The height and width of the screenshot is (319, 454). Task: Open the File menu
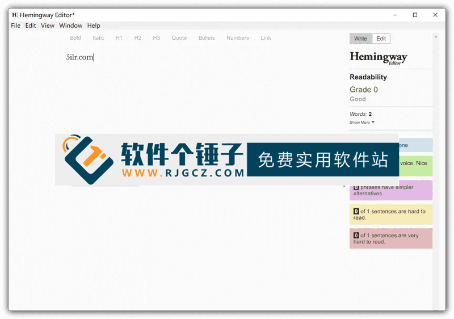(x=16, y=26)
